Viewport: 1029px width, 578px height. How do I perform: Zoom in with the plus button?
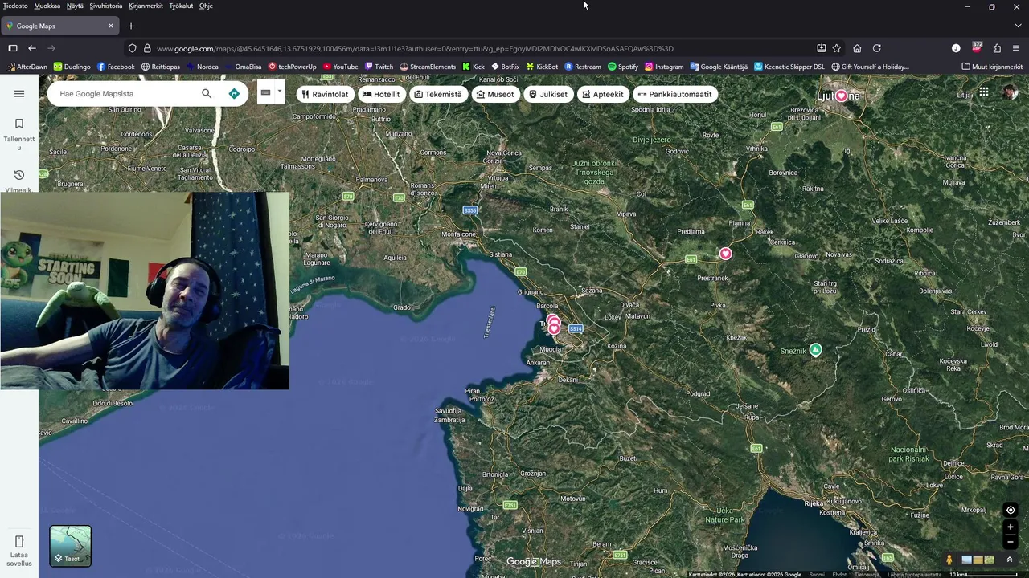point(1011,527)
